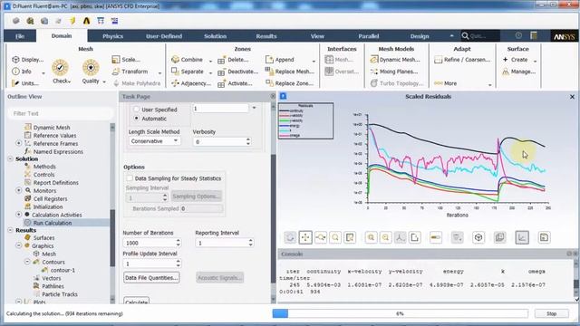Click the Transform mesh icon
The height and width of the screenshot is (326, 580).
116,72
